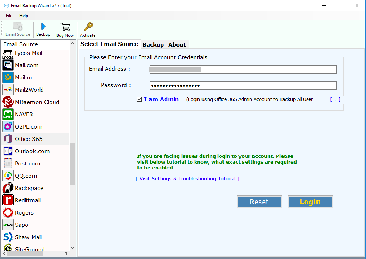Click the 'Mail2World' list label

[x=29, y=90]
